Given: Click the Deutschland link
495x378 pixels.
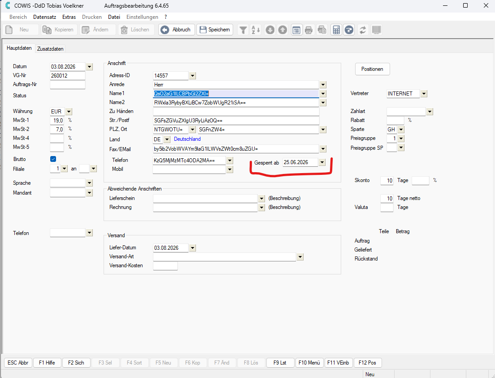Looking at the screenshot, I should tap(187, 139).
